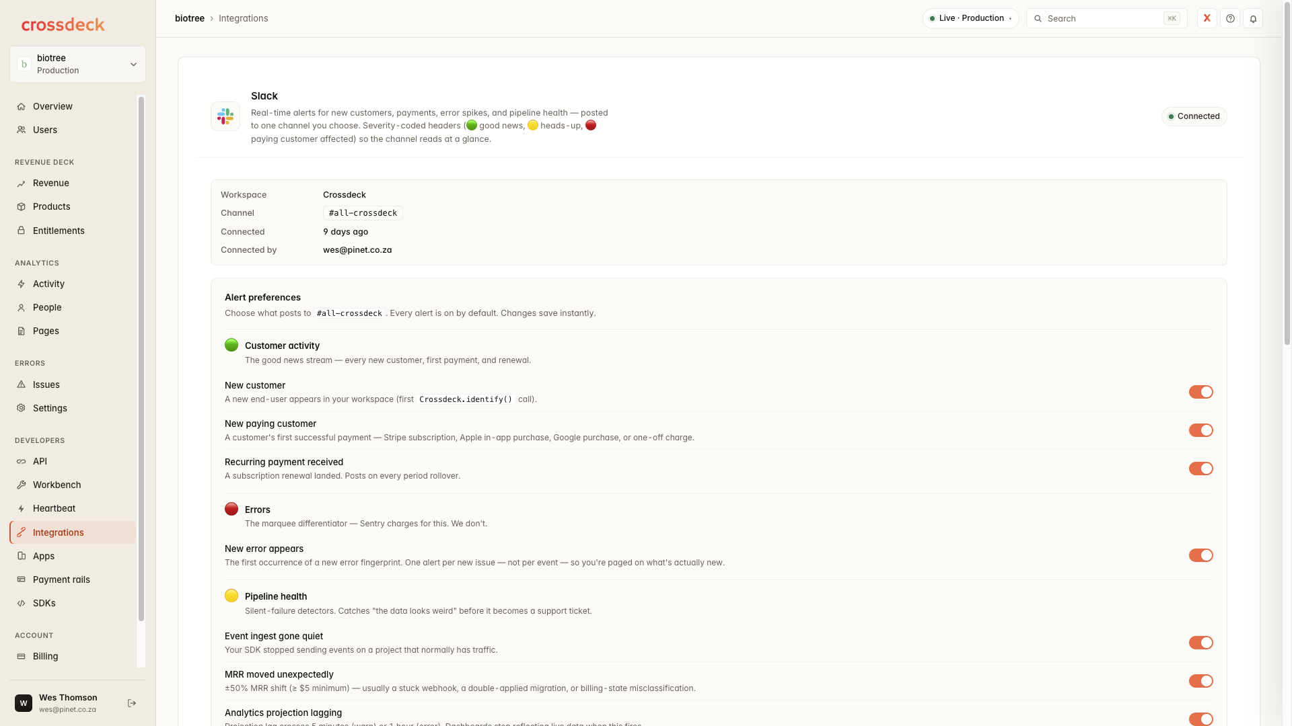Open the Entitlements page
Image resolution: width=1292 pixels, height=726 pixels.
[x=73, y=231]
